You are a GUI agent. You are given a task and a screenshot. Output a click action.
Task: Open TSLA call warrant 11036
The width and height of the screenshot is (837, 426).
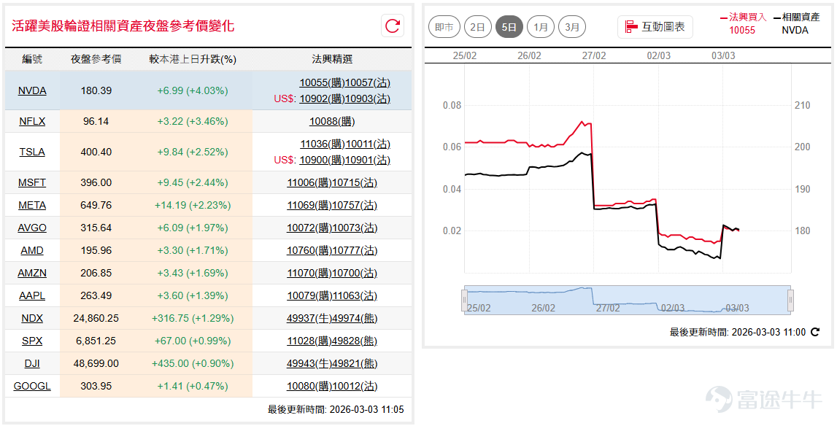click(x=323, y=144)
